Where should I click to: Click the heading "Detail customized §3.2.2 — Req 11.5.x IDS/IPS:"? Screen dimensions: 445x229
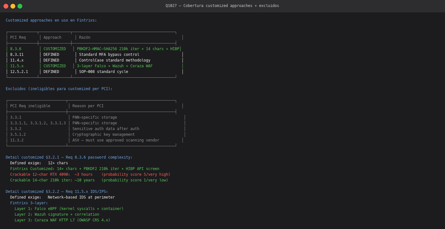coord(57,192)
